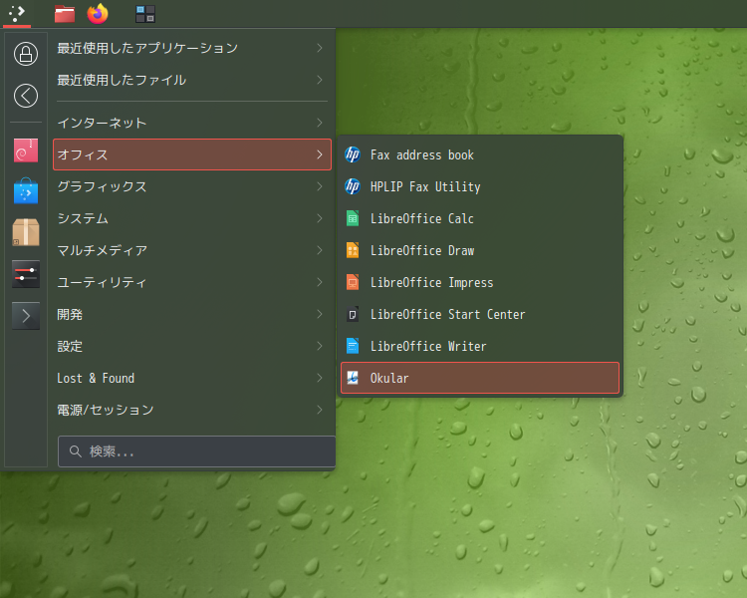Viewport: 747px width, 598px height.
Task: Open the cardboard package box icon
Action: click(26, 232)
